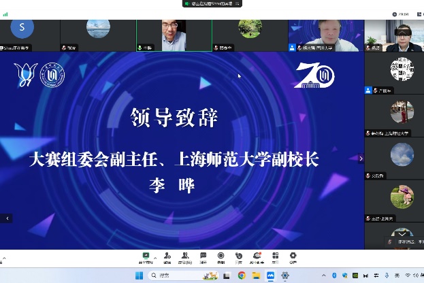The width and height of the screenshot is (424, 283).
Task: Open the NVIDIA tray icon
Action: click(x=355, y=276)
